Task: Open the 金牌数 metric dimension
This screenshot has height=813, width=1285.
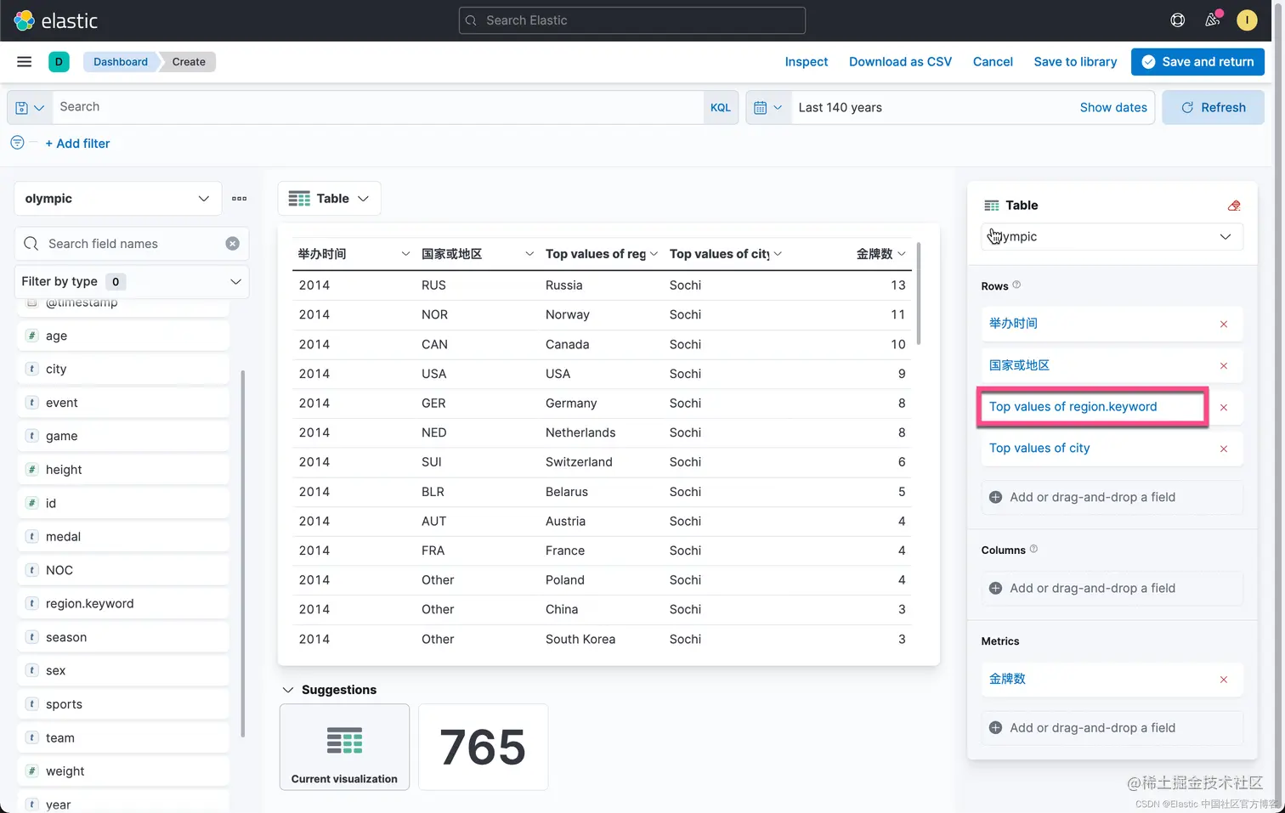Action: click(1007, 679)
